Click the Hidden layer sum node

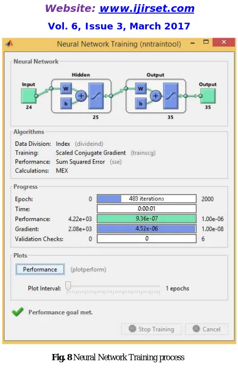(x=81, y=96)
